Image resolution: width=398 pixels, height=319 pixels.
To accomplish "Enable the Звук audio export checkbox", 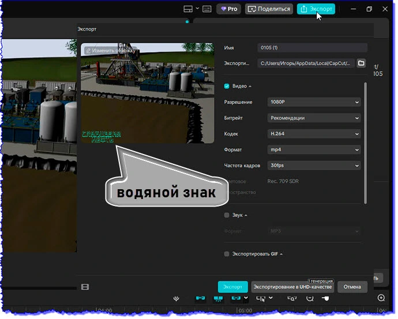I will (x=227, y=215).
